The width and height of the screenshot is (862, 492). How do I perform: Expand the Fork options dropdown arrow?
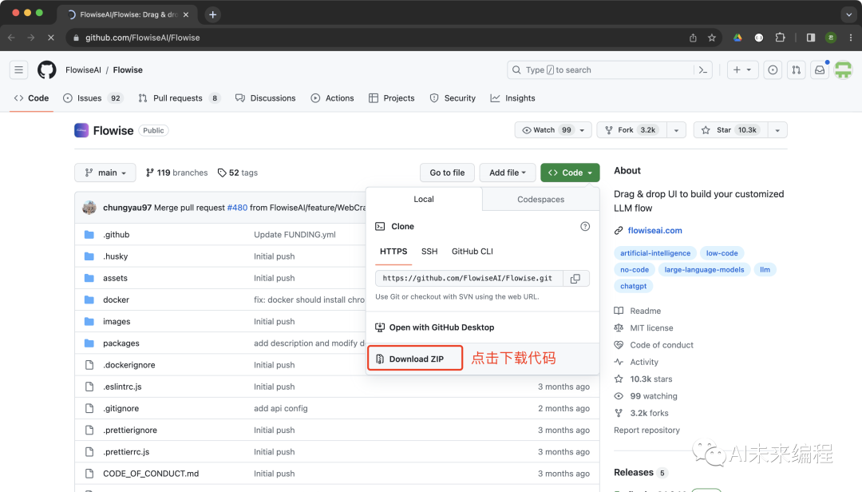(x=676, y=130)
